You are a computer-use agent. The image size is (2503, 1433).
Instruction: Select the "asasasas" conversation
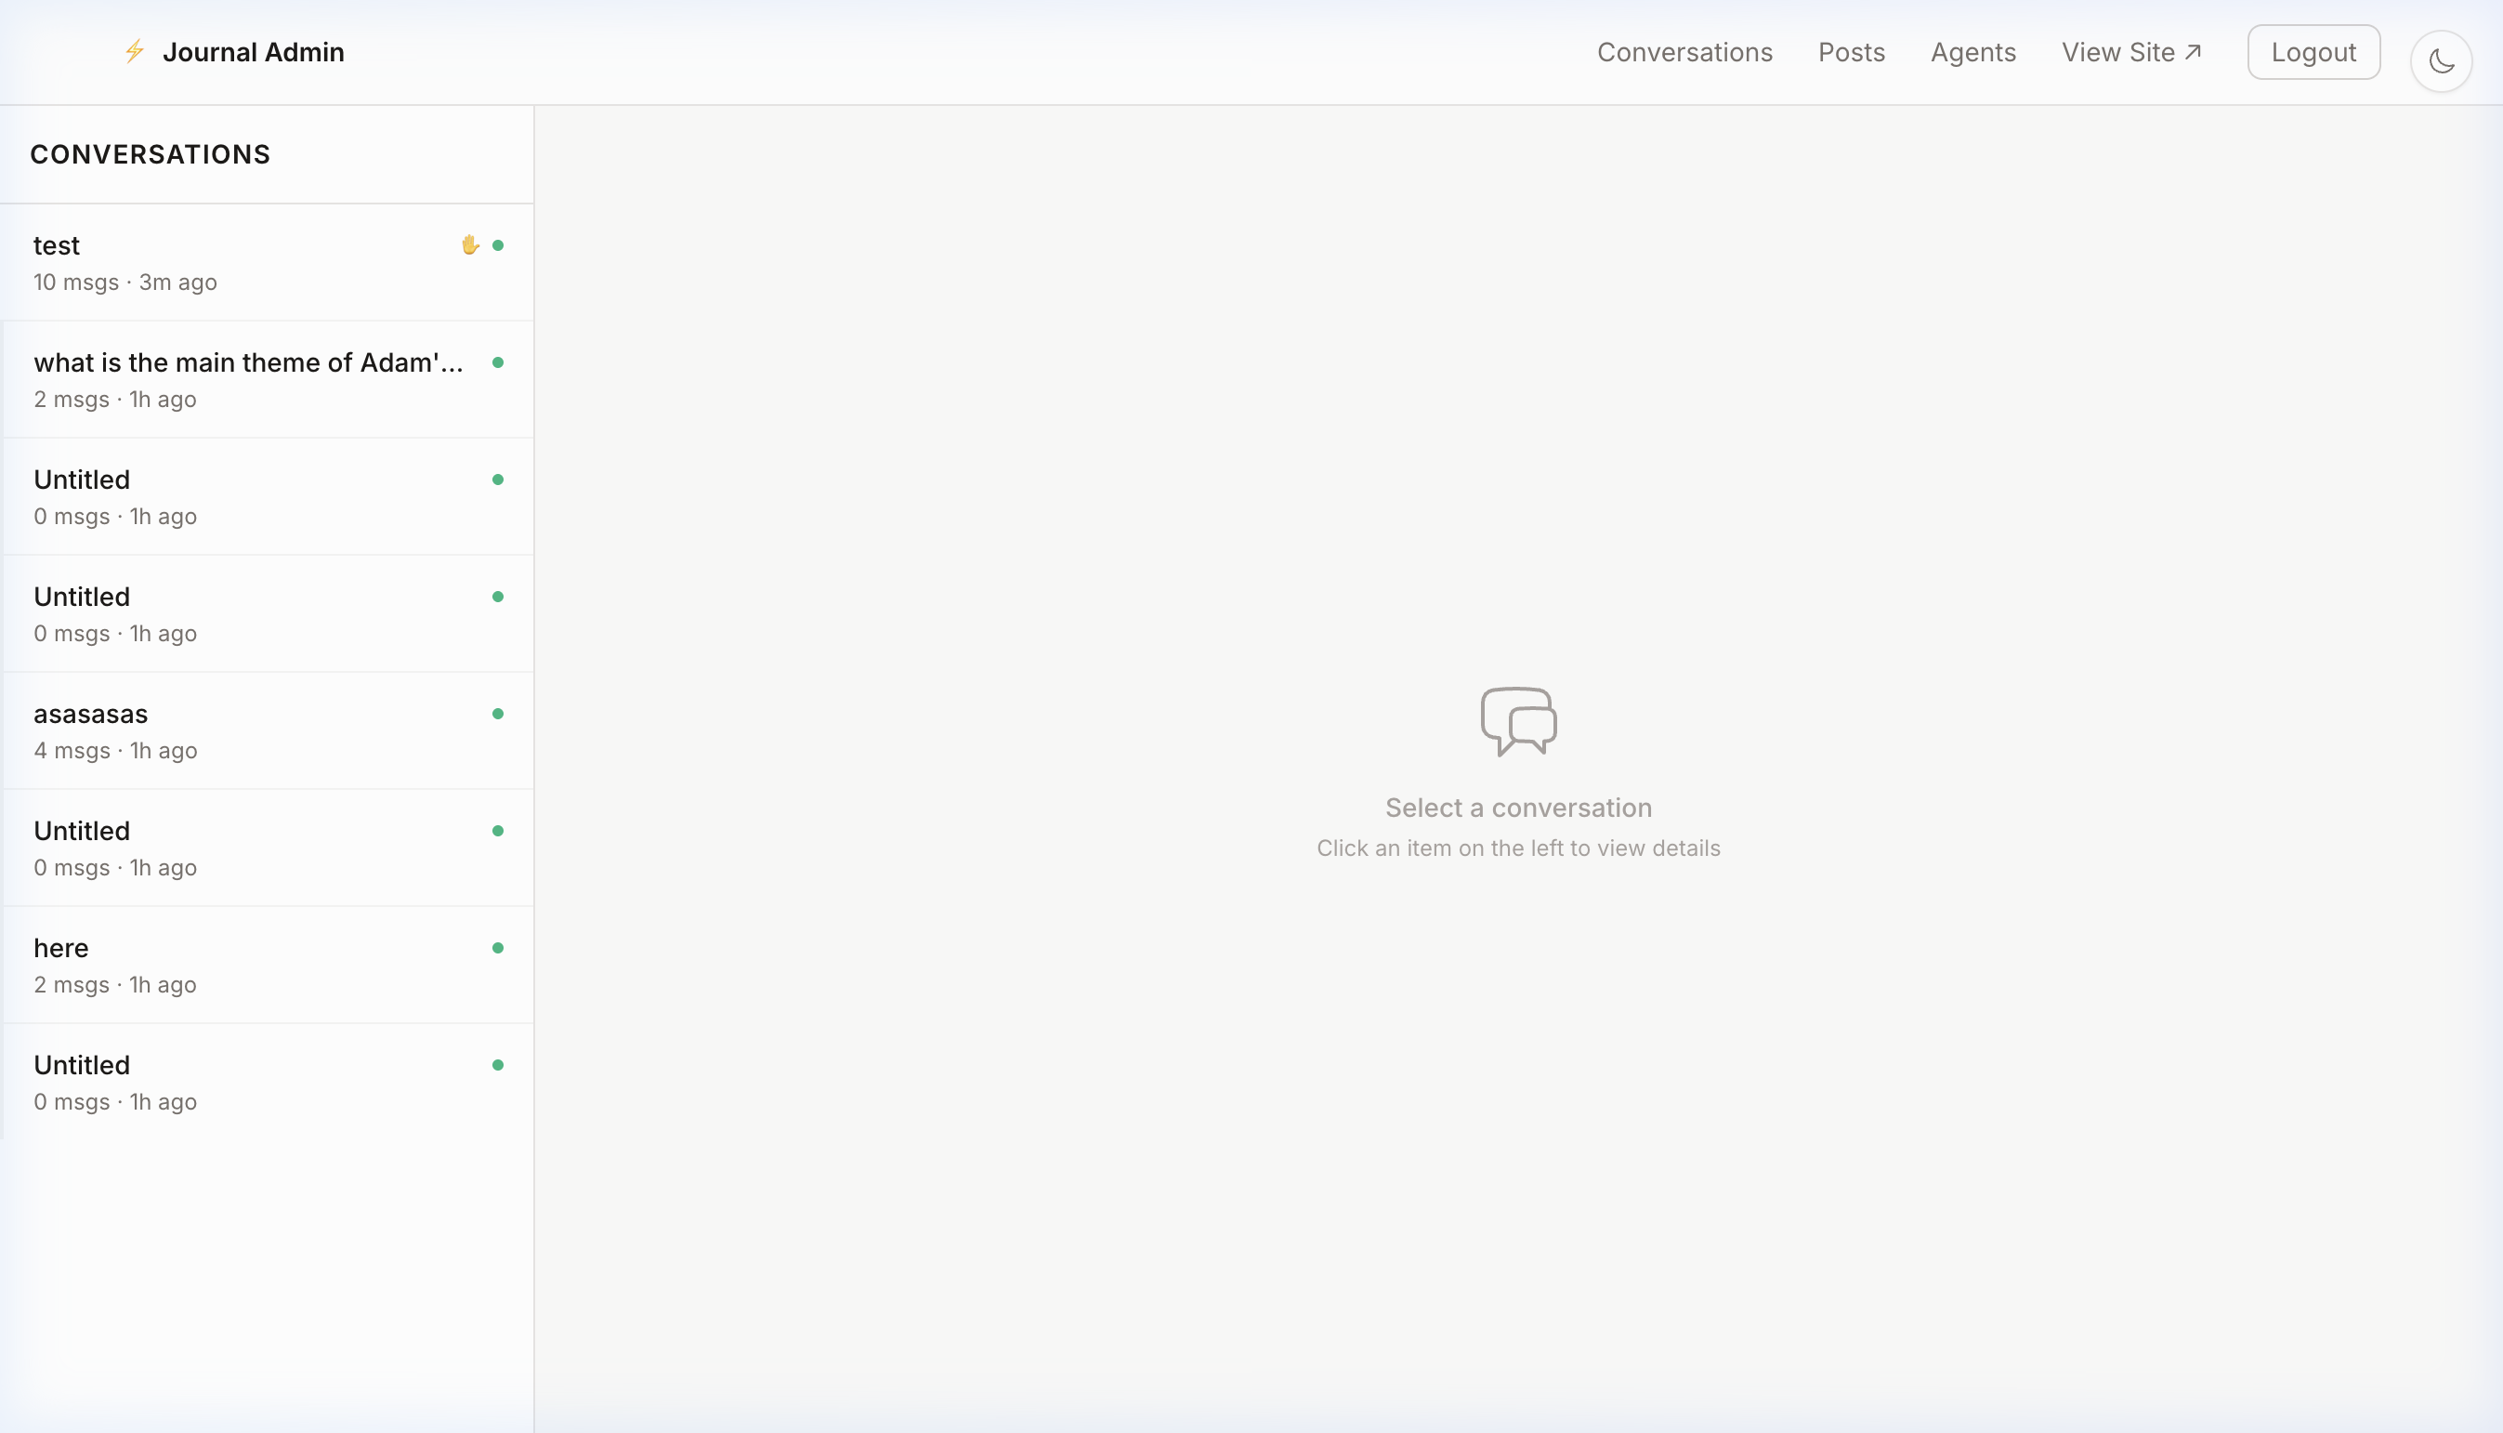point(267,731)
